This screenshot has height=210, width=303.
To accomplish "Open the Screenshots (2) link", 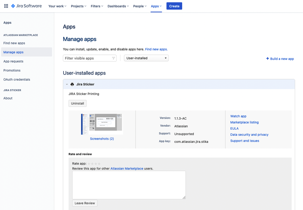I will click(102, 139).
